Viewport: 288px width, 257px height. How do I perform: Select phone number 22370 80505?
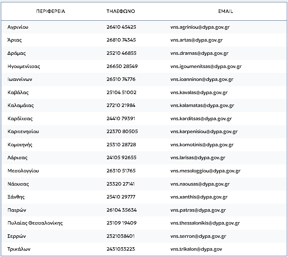click(x=122, y=131)
